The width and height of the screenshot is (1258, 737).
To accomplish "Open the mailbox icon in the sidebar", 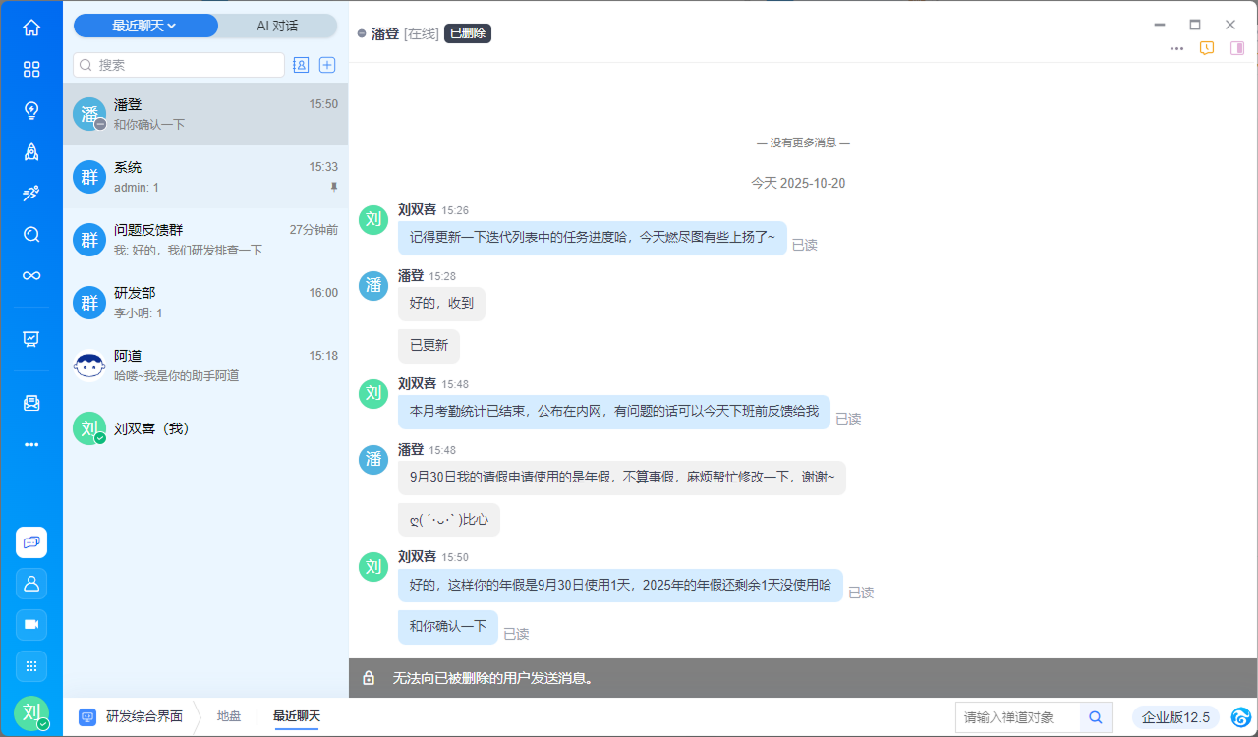I will (x=31, y=403).
